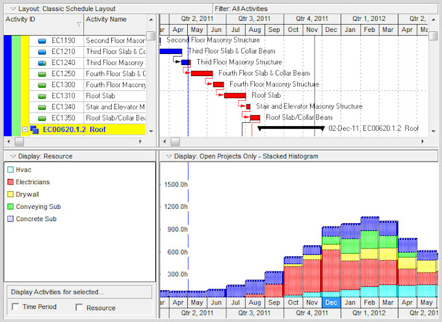Click the Concrete Sub legend icon
442x322 pixels.
pyautogui.click(x=10, y=219)
